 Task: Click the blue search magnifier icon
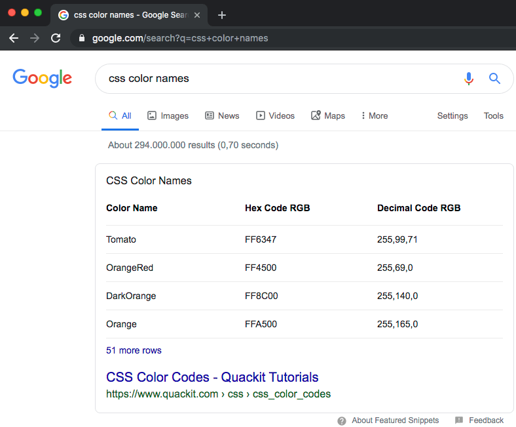495,79
